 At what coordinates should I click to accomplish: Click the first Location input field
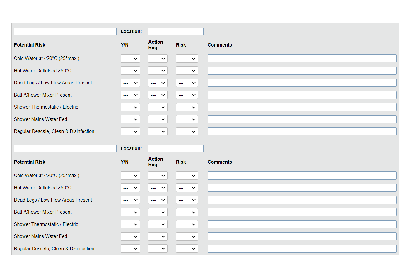(x=176, y=31)
